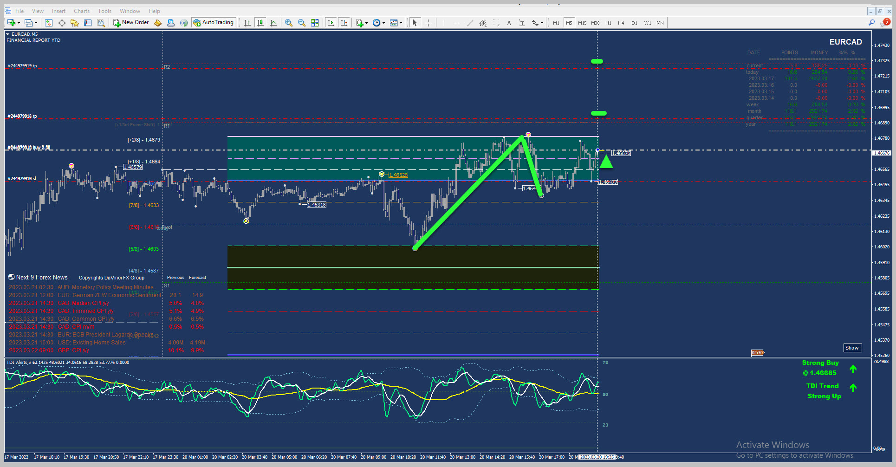Image resolution: width=896 pixels, height=467 pixels.
Task: Click the New Order button
Action: click(x=131, y=23)
